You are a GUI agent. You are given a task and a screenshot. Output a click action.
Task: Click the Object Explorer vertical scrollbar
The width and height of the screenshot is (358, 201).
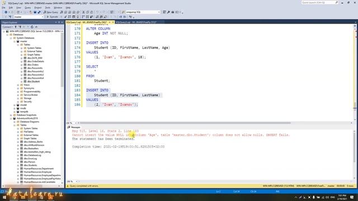click(62, 59)
